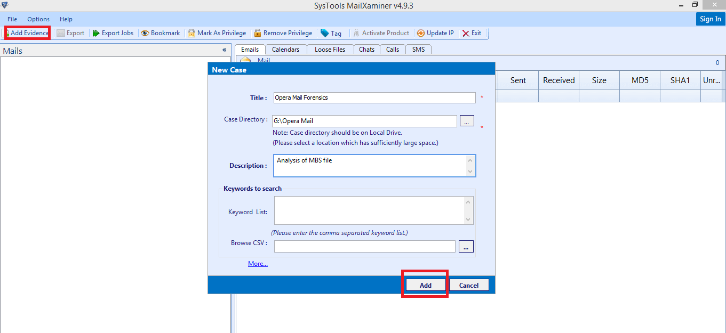Switch to the Loose Files tab
Viewport: 726px width, 333px height.
330,49
